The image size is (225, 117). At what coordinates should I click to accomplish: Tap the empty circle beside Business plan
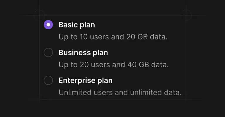point(48,53)
